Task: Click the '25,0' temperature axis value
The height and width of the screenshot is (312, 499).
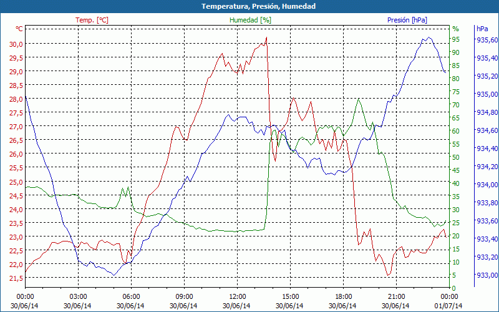Action: click(x=16, y=182)
